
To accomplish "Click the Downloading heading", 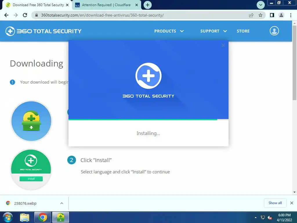I will pyautogui.click(x=37, y=64).
